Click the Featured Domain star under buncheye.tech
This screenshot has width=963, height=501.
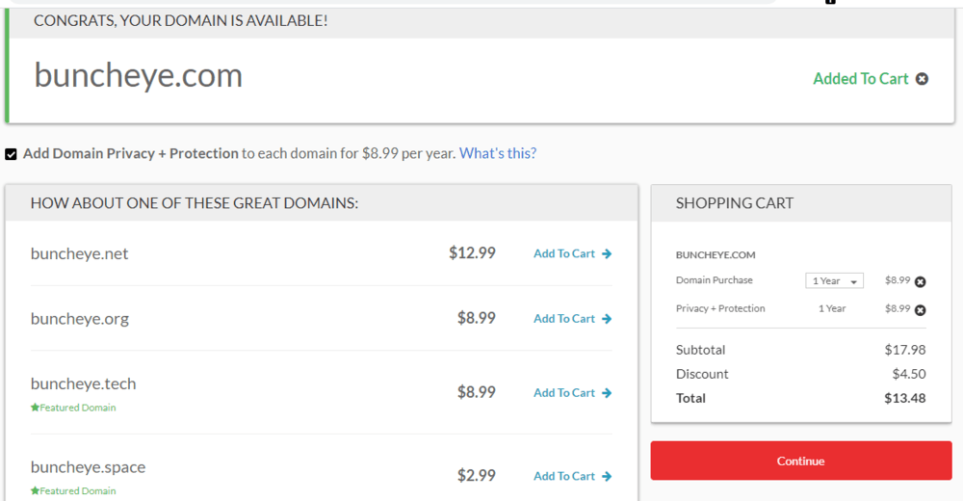(35, 408)
